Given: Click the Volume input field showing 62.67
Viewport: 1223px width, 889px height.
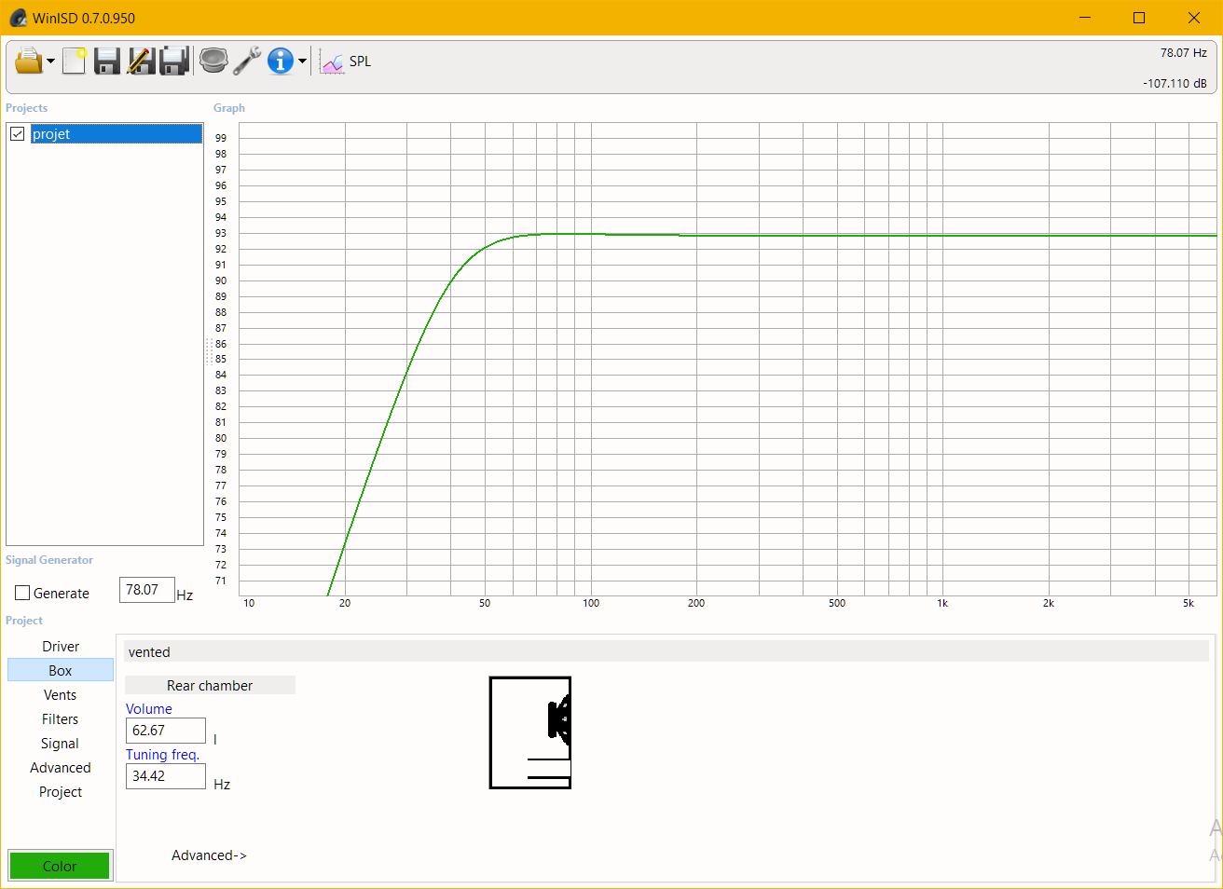Looking at the screenshot, I should click(x=166, y=731).
